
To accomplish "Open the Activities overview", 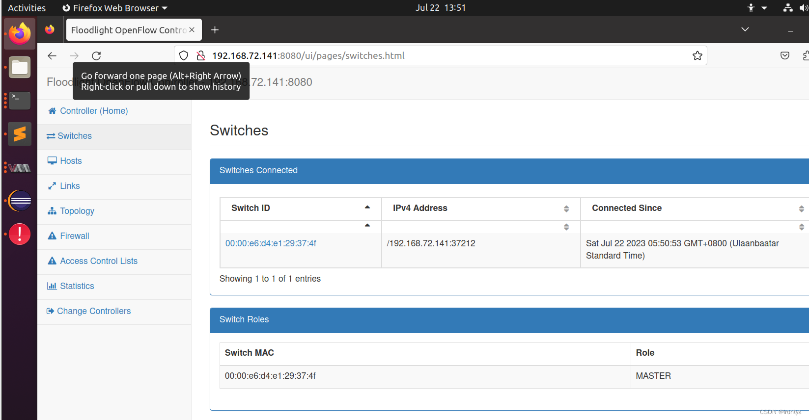I will [x=27, y=8].
